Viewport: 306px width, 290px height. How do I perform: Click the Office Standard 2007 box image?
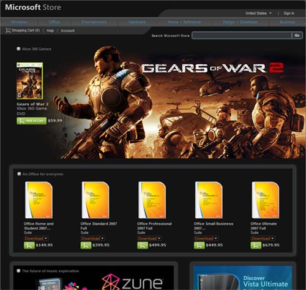point(95,200)
